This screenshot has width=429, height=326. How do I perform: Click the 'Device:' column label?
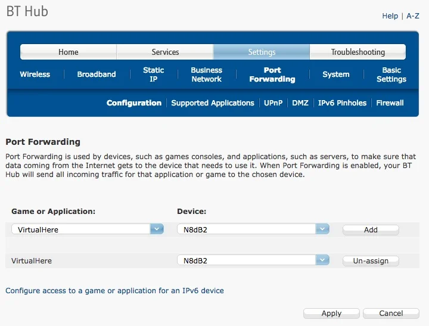(x=191, y=212)
